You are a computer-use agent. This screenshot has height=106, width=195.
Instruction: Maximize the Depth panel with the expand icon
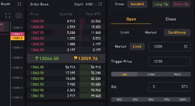click(x=19, y=4)
